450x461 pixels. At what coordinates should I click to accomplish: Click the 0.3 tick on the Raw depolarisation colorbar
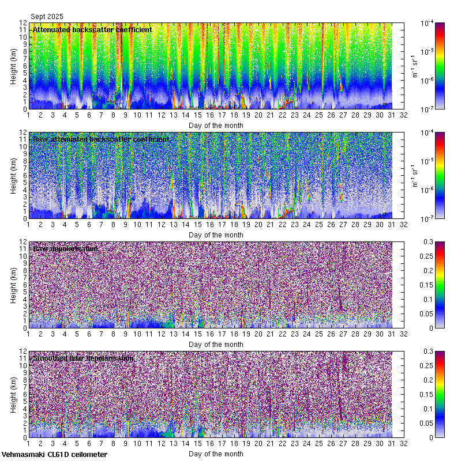tap(429, 242)
